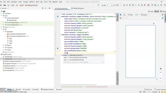Screen dimensions: 166x93
Task: Click the Collapse All icon in Project panel
Action: point(46,8)
